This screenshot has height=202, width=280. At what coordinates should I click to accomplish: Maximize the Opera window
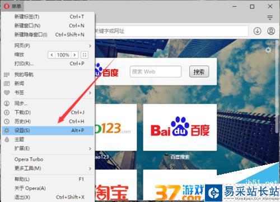coord(252,7)
